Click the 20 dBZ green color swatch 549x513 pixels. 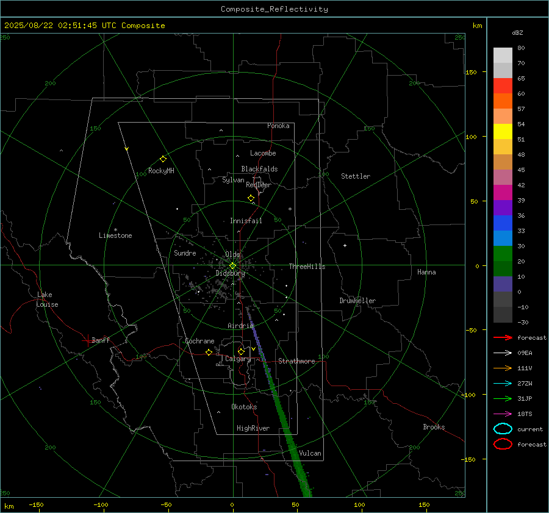click(503, 254)
